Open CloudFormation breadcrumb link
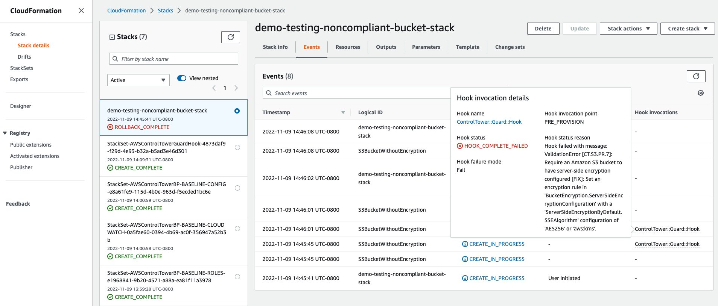The image size is (718, 306). tap(126, 11)
